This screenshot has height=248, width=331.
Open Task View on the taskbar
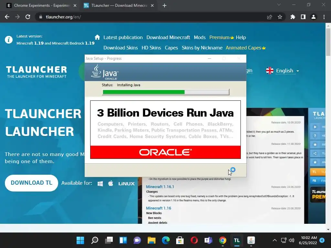tap(109, 240)
